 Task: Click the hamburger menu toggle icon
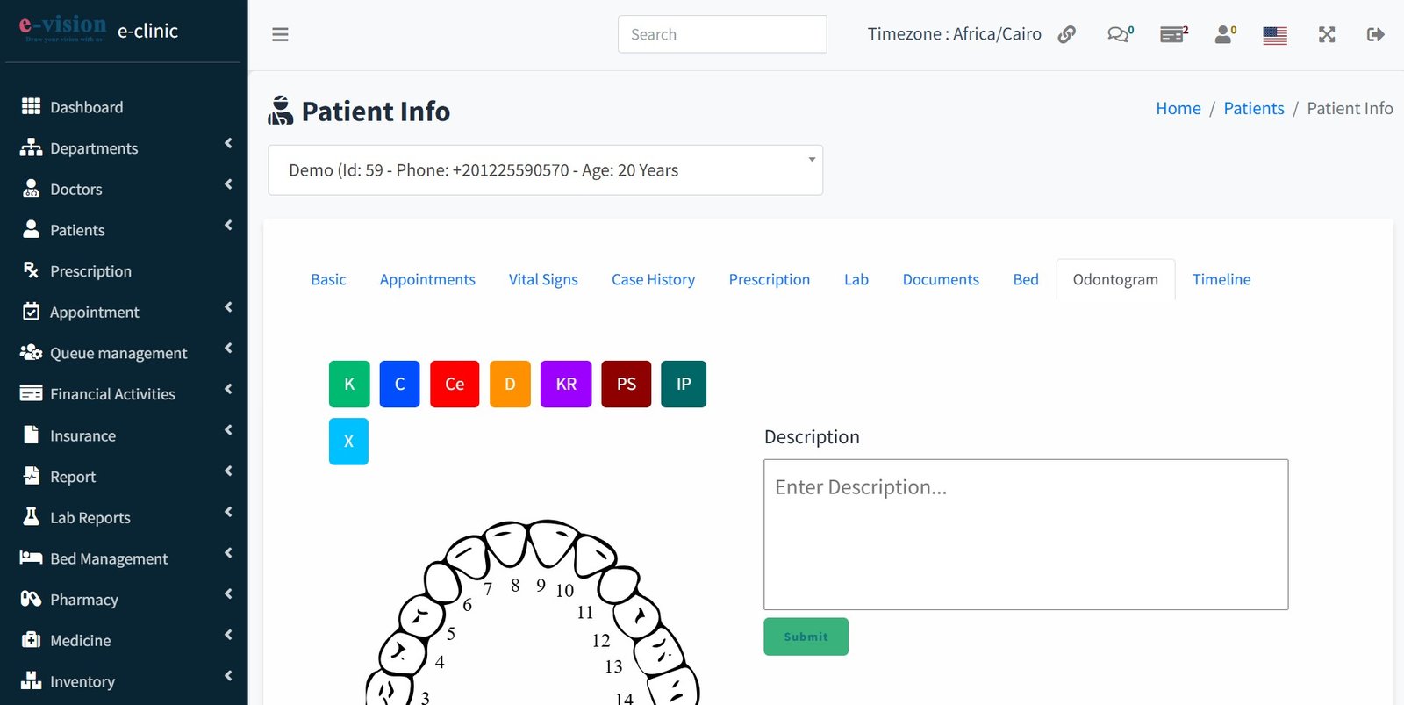pyautogui.click(x=280, y=34)
